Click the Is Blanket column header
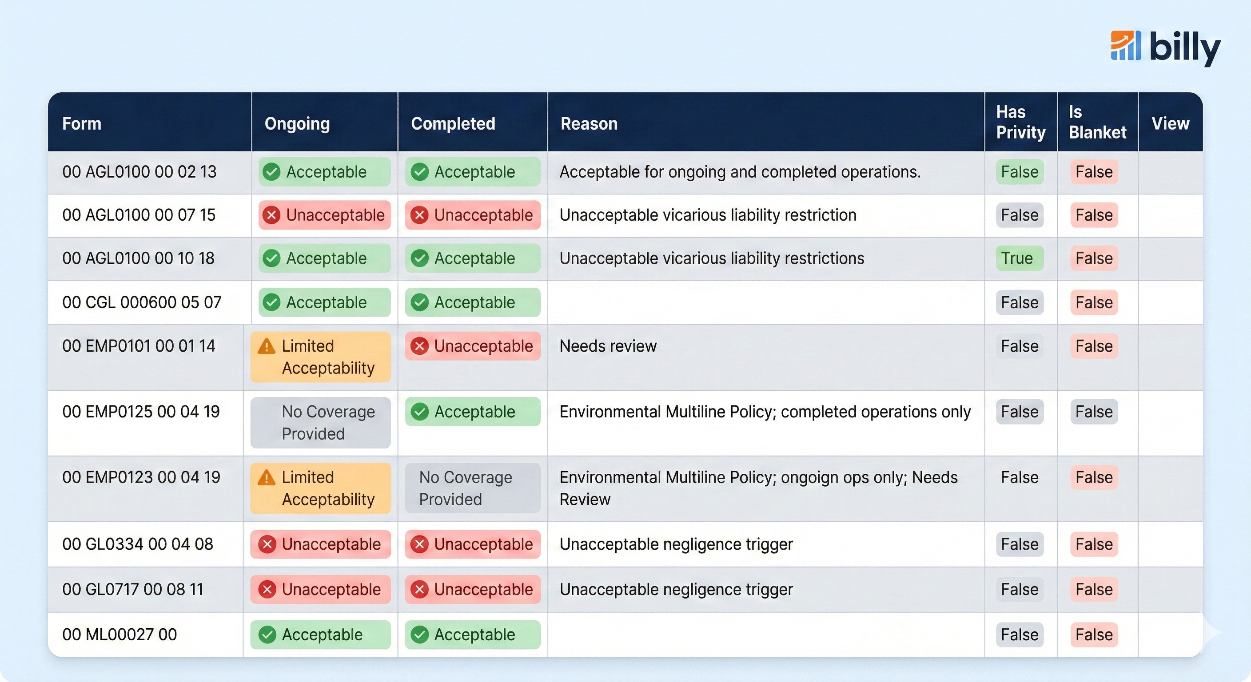Image resolution: width=1251 pixels, height=682 pixels. pyautogui.click(x=1097, y=122)
